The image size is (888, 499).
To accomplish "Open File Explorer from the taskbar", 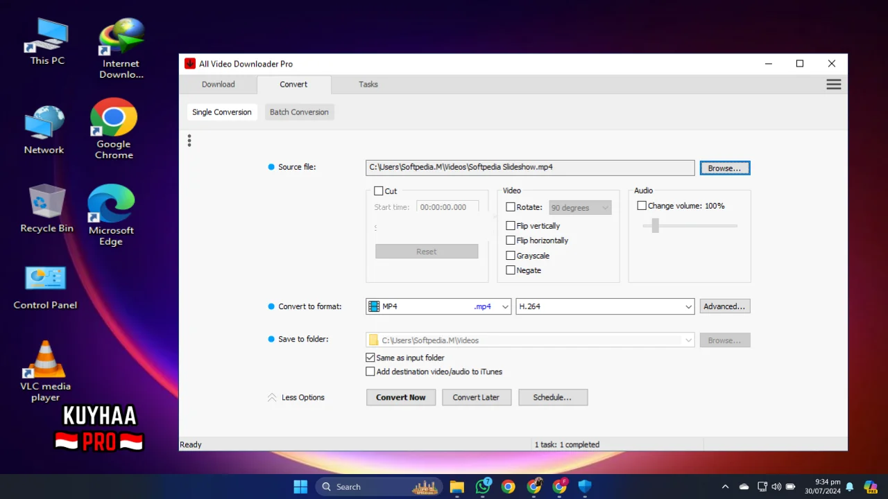I will 456,487.
